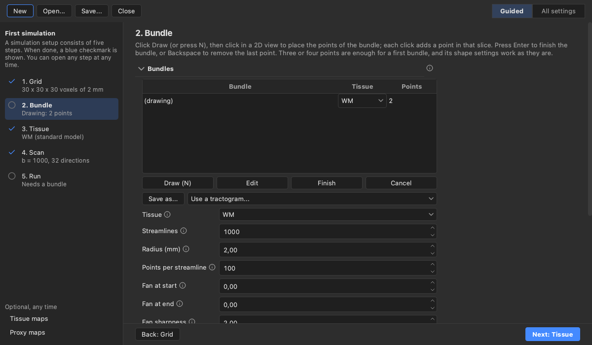Screen dimensions: 592x345
Task: Click info icon next to Points per streamline
Action: click(212, 267)
